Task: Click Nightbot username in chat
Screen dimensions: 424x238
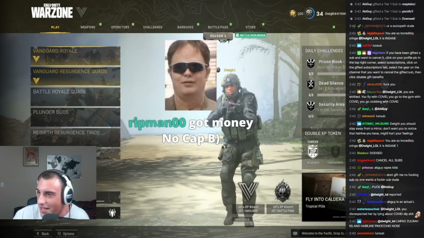Action: point(378,53)
